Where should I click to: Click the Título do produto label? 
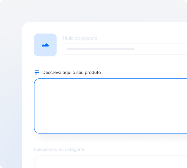click(80, 38)
